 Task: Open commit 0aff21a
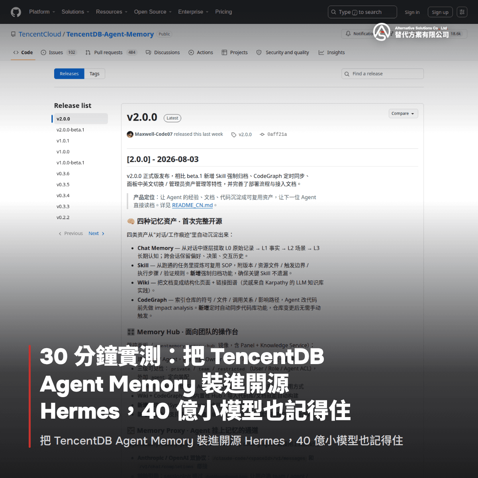tap(273, 135)
